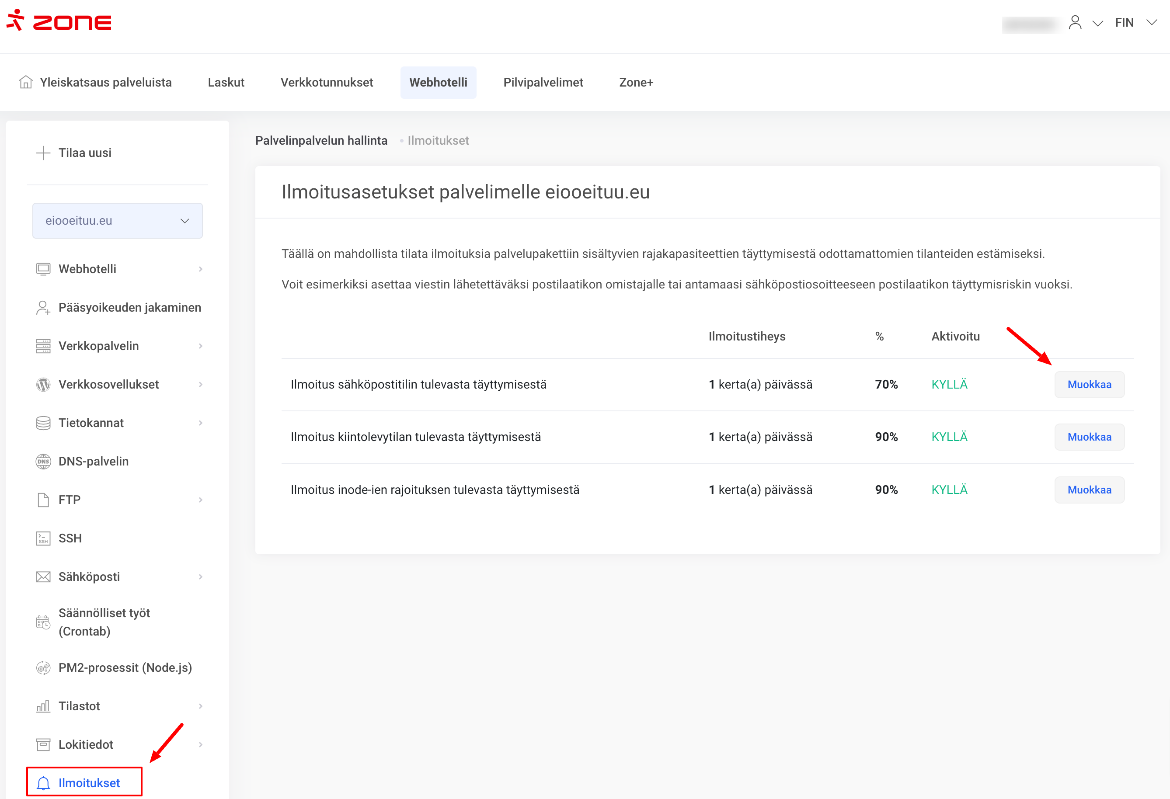Screen dimensions: 1170x799
Task: Edit the sähköpostitilin notification with Muokkaa
Action: (x=1089, y=384)
